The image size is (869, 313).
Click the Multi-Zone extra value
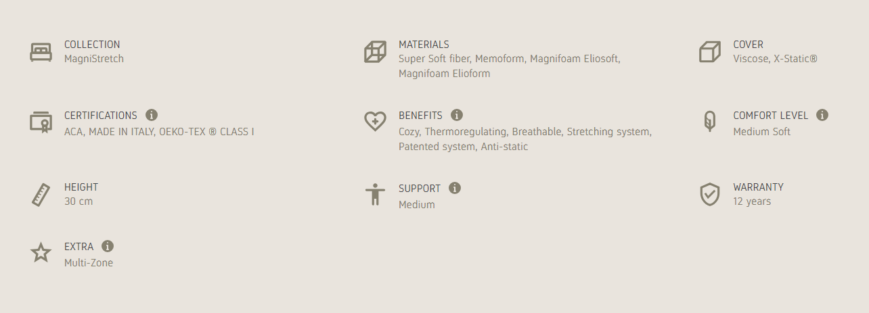coord(89,263)
